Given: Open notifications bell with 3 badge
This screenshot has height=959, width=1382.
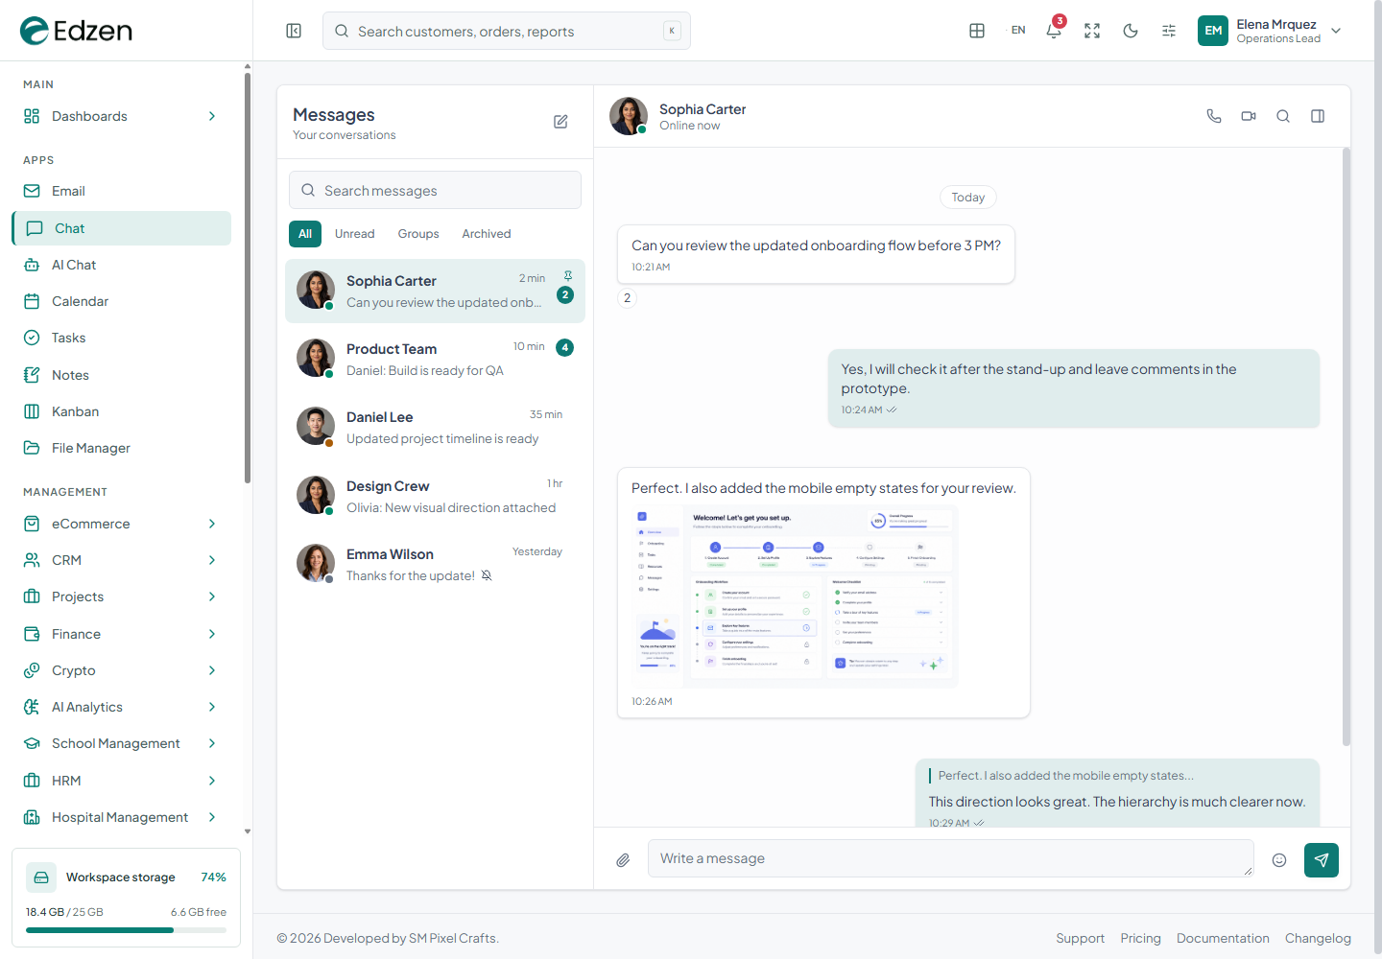Looking at the screenshot, I should click(x=1054, y=31).
